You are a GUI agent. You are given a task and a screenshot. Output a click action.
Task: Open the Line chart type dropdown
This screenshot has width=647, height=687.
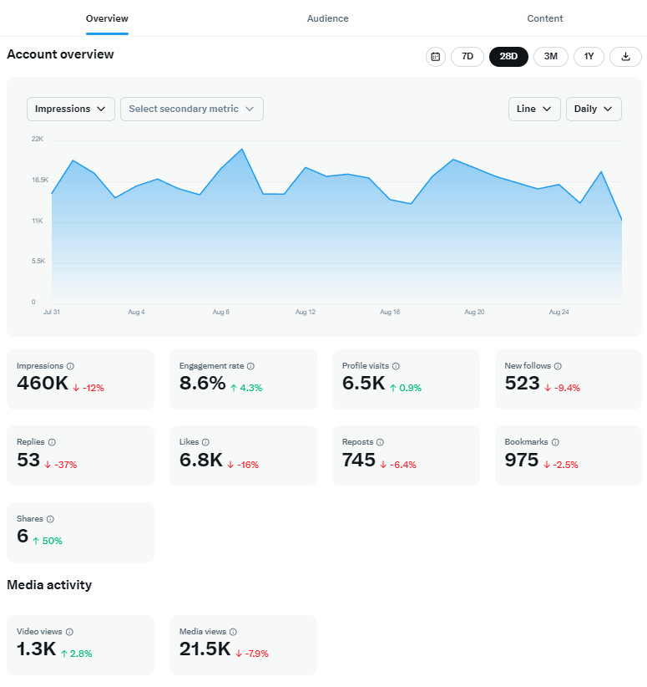534,109
